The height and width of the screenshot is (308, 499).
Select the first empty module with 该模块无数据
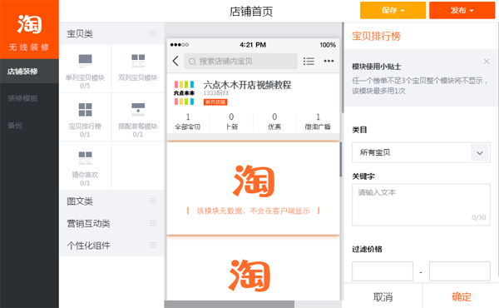pos(253,188)
